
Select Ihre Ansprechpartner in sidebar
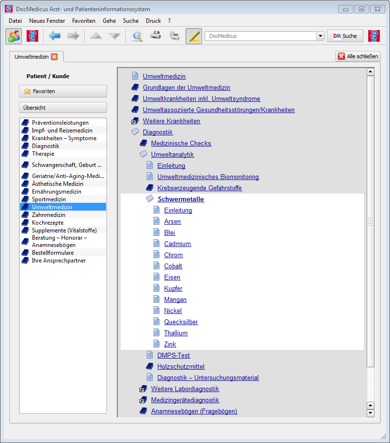[x=63, y=261]
